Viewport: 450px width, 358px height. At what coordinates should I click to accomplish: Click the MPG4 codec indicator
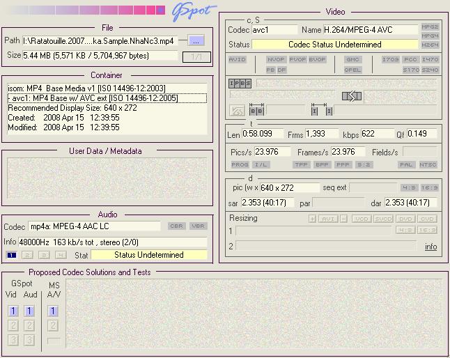point(430,36)
